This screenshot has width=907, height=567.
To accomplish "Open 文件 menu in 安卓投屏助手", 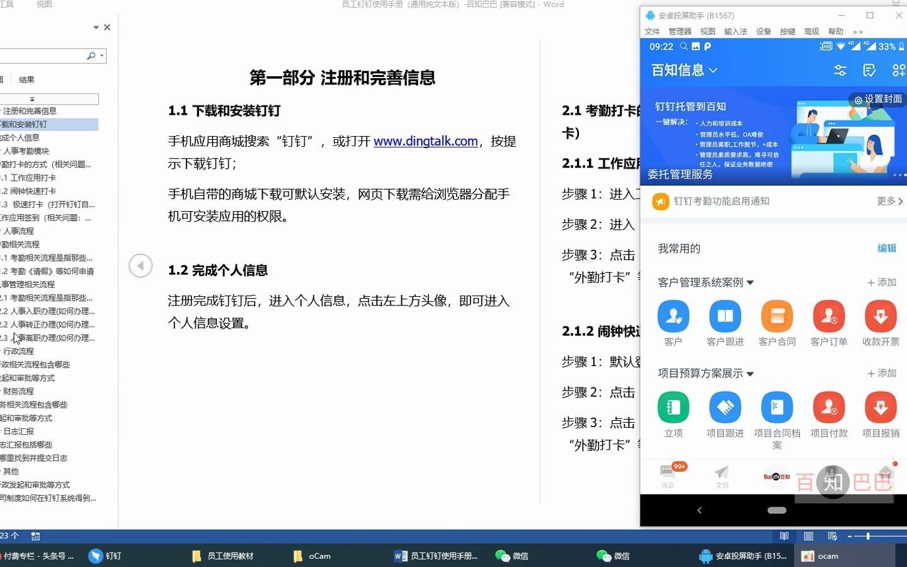I will (x=652, y=31).
